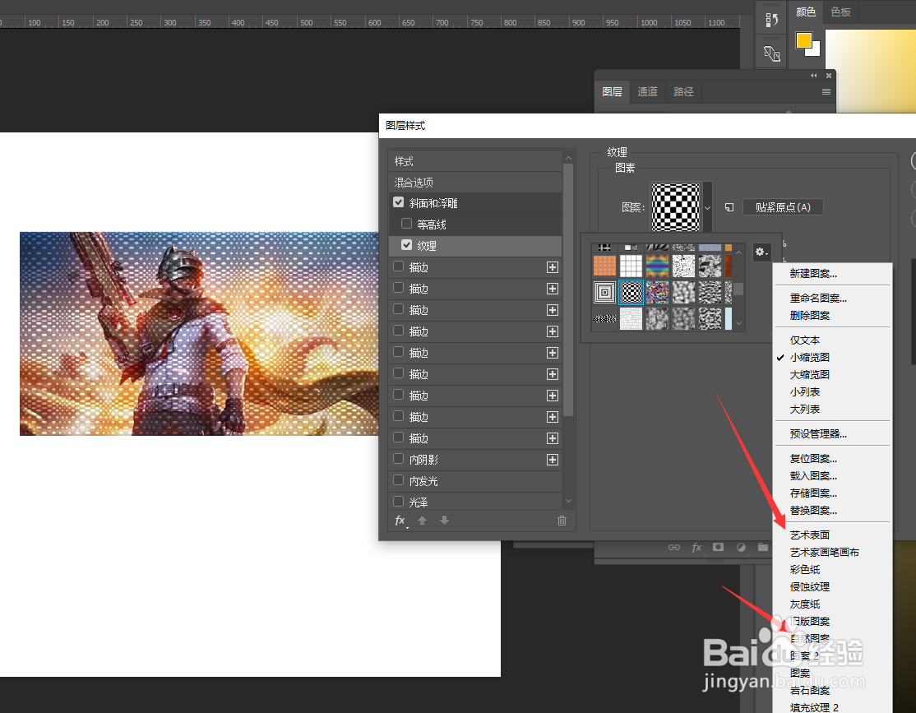Viewport: 916px width, 713px height.
Task: Click the move effect down arrow
Action: click(x=445, y=520)
